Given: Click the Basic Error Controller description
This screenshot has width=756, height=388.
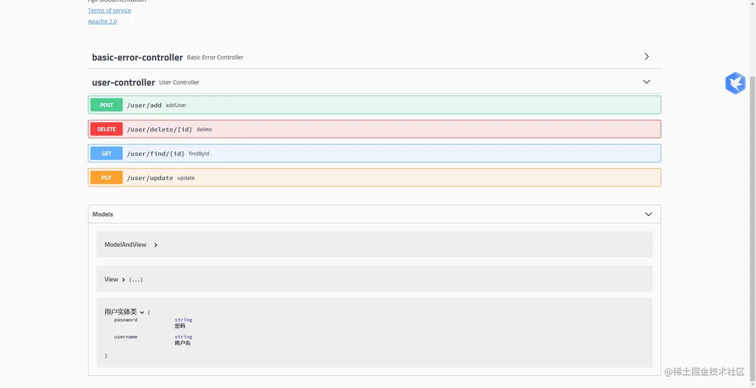Looking at the screenshot, I should click(x=215, y=57).
